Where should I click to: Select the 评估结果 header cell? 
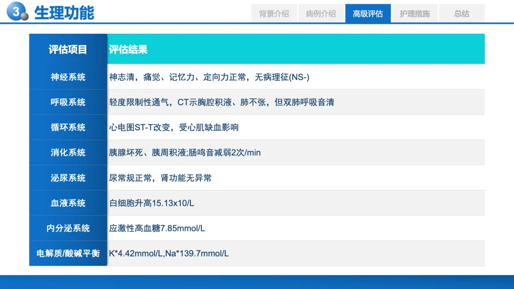click(296, 49)
